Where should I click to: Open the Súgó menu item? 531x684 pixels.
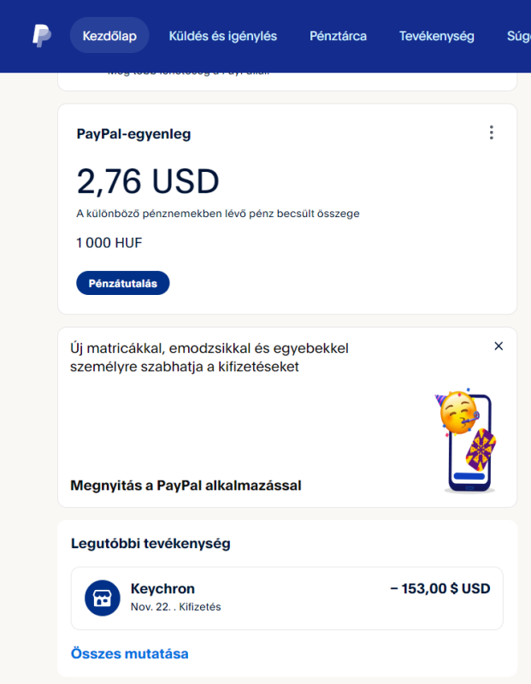[x=518, y=36]
